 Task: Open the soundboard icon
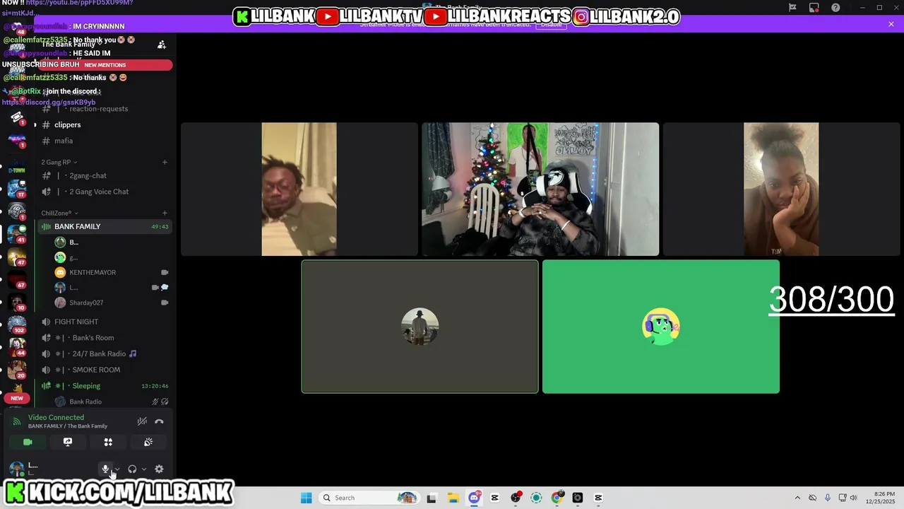[148, 442]
